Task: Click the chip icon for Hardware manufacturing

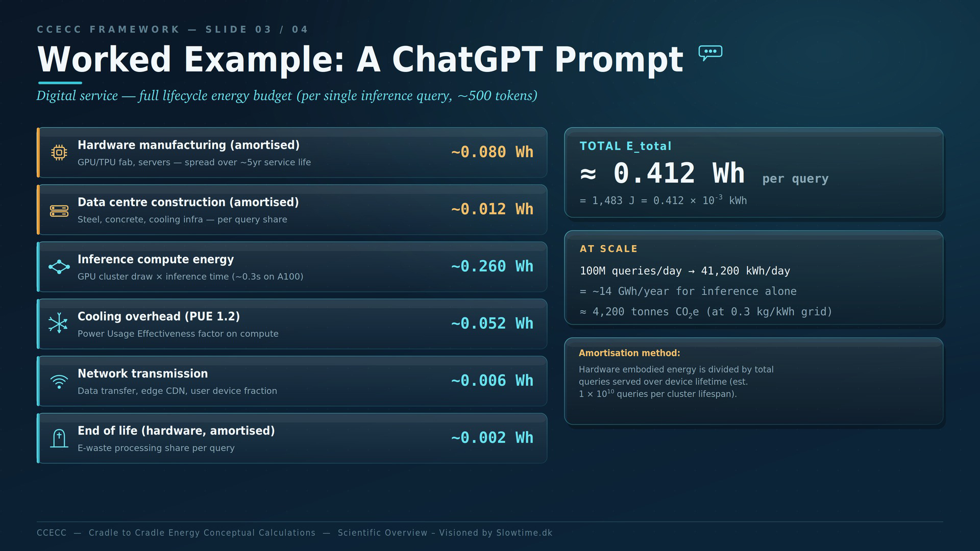Action: coord(59,153)
